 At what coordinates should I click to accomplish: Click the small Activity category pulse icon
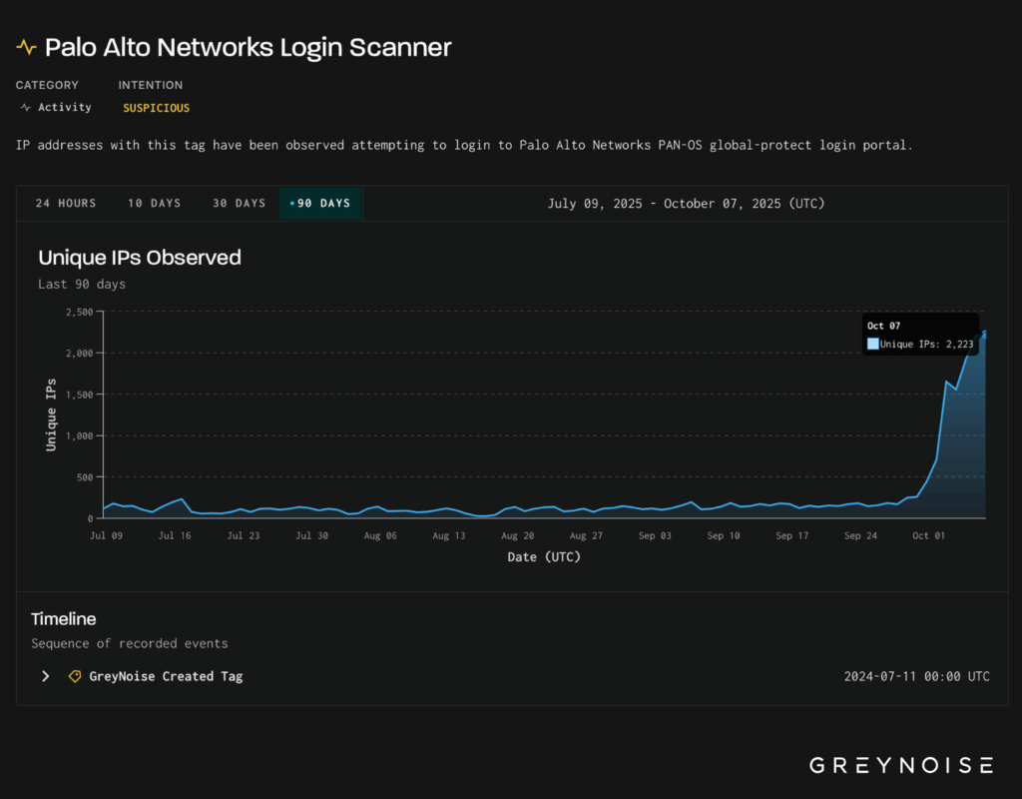tap(25, 108)
